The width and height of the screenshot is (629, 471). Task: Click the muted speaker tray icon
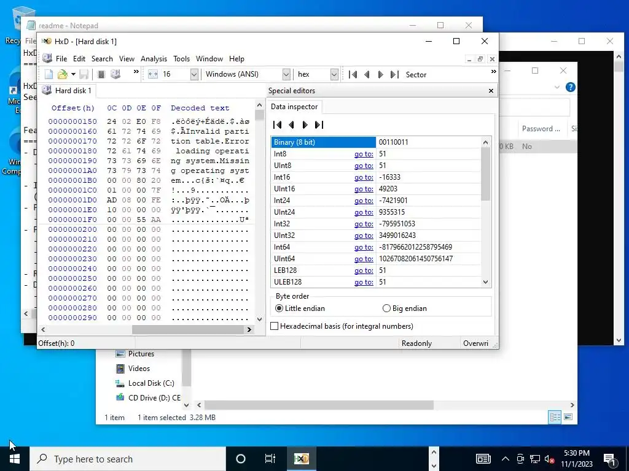[549, 459]
